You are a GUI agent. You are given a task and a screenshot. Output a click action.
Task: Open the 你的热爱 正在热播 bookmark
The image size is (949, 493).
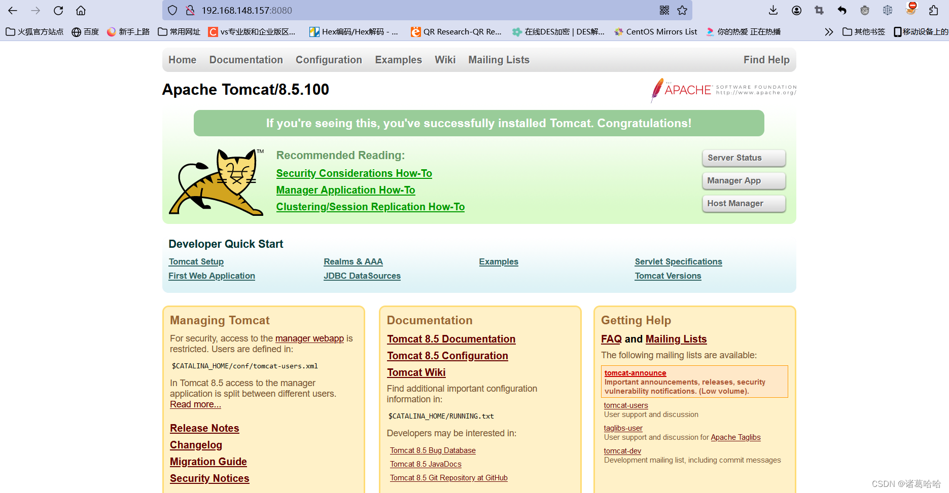(x=743, y=32)
